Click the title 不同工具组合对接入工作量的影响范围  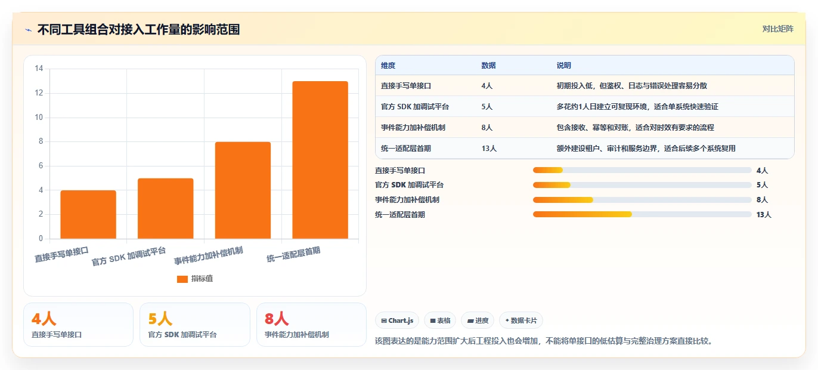pyautogui.click(x=138, y=29)
